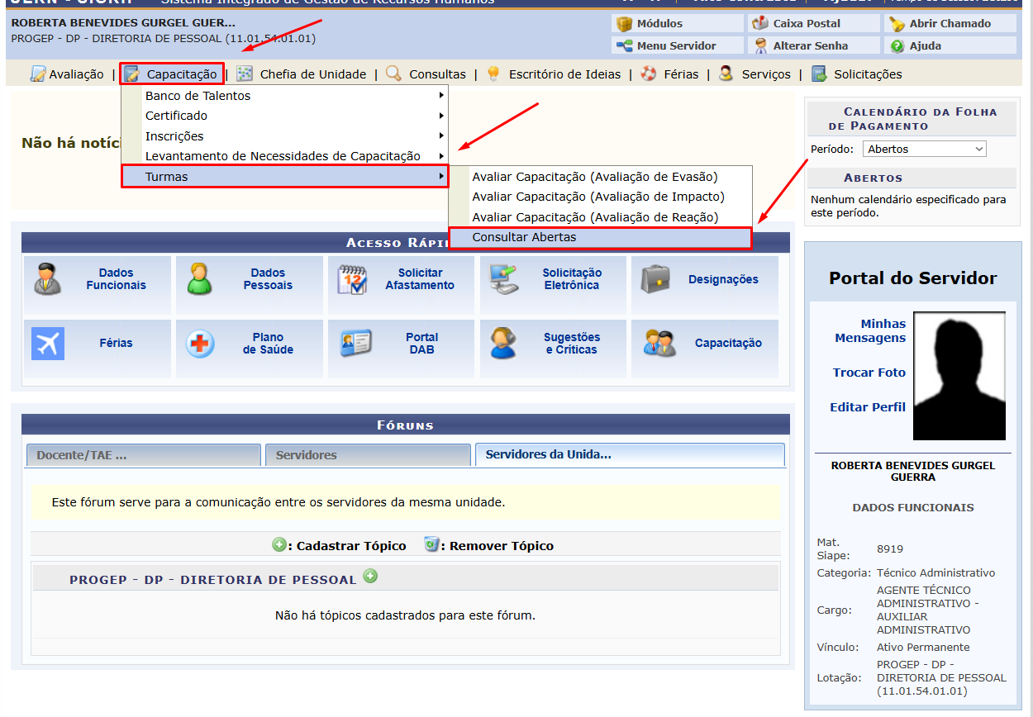Open the Turmas submenu item
Screen dimensions: 1033x717
(284, 177)
